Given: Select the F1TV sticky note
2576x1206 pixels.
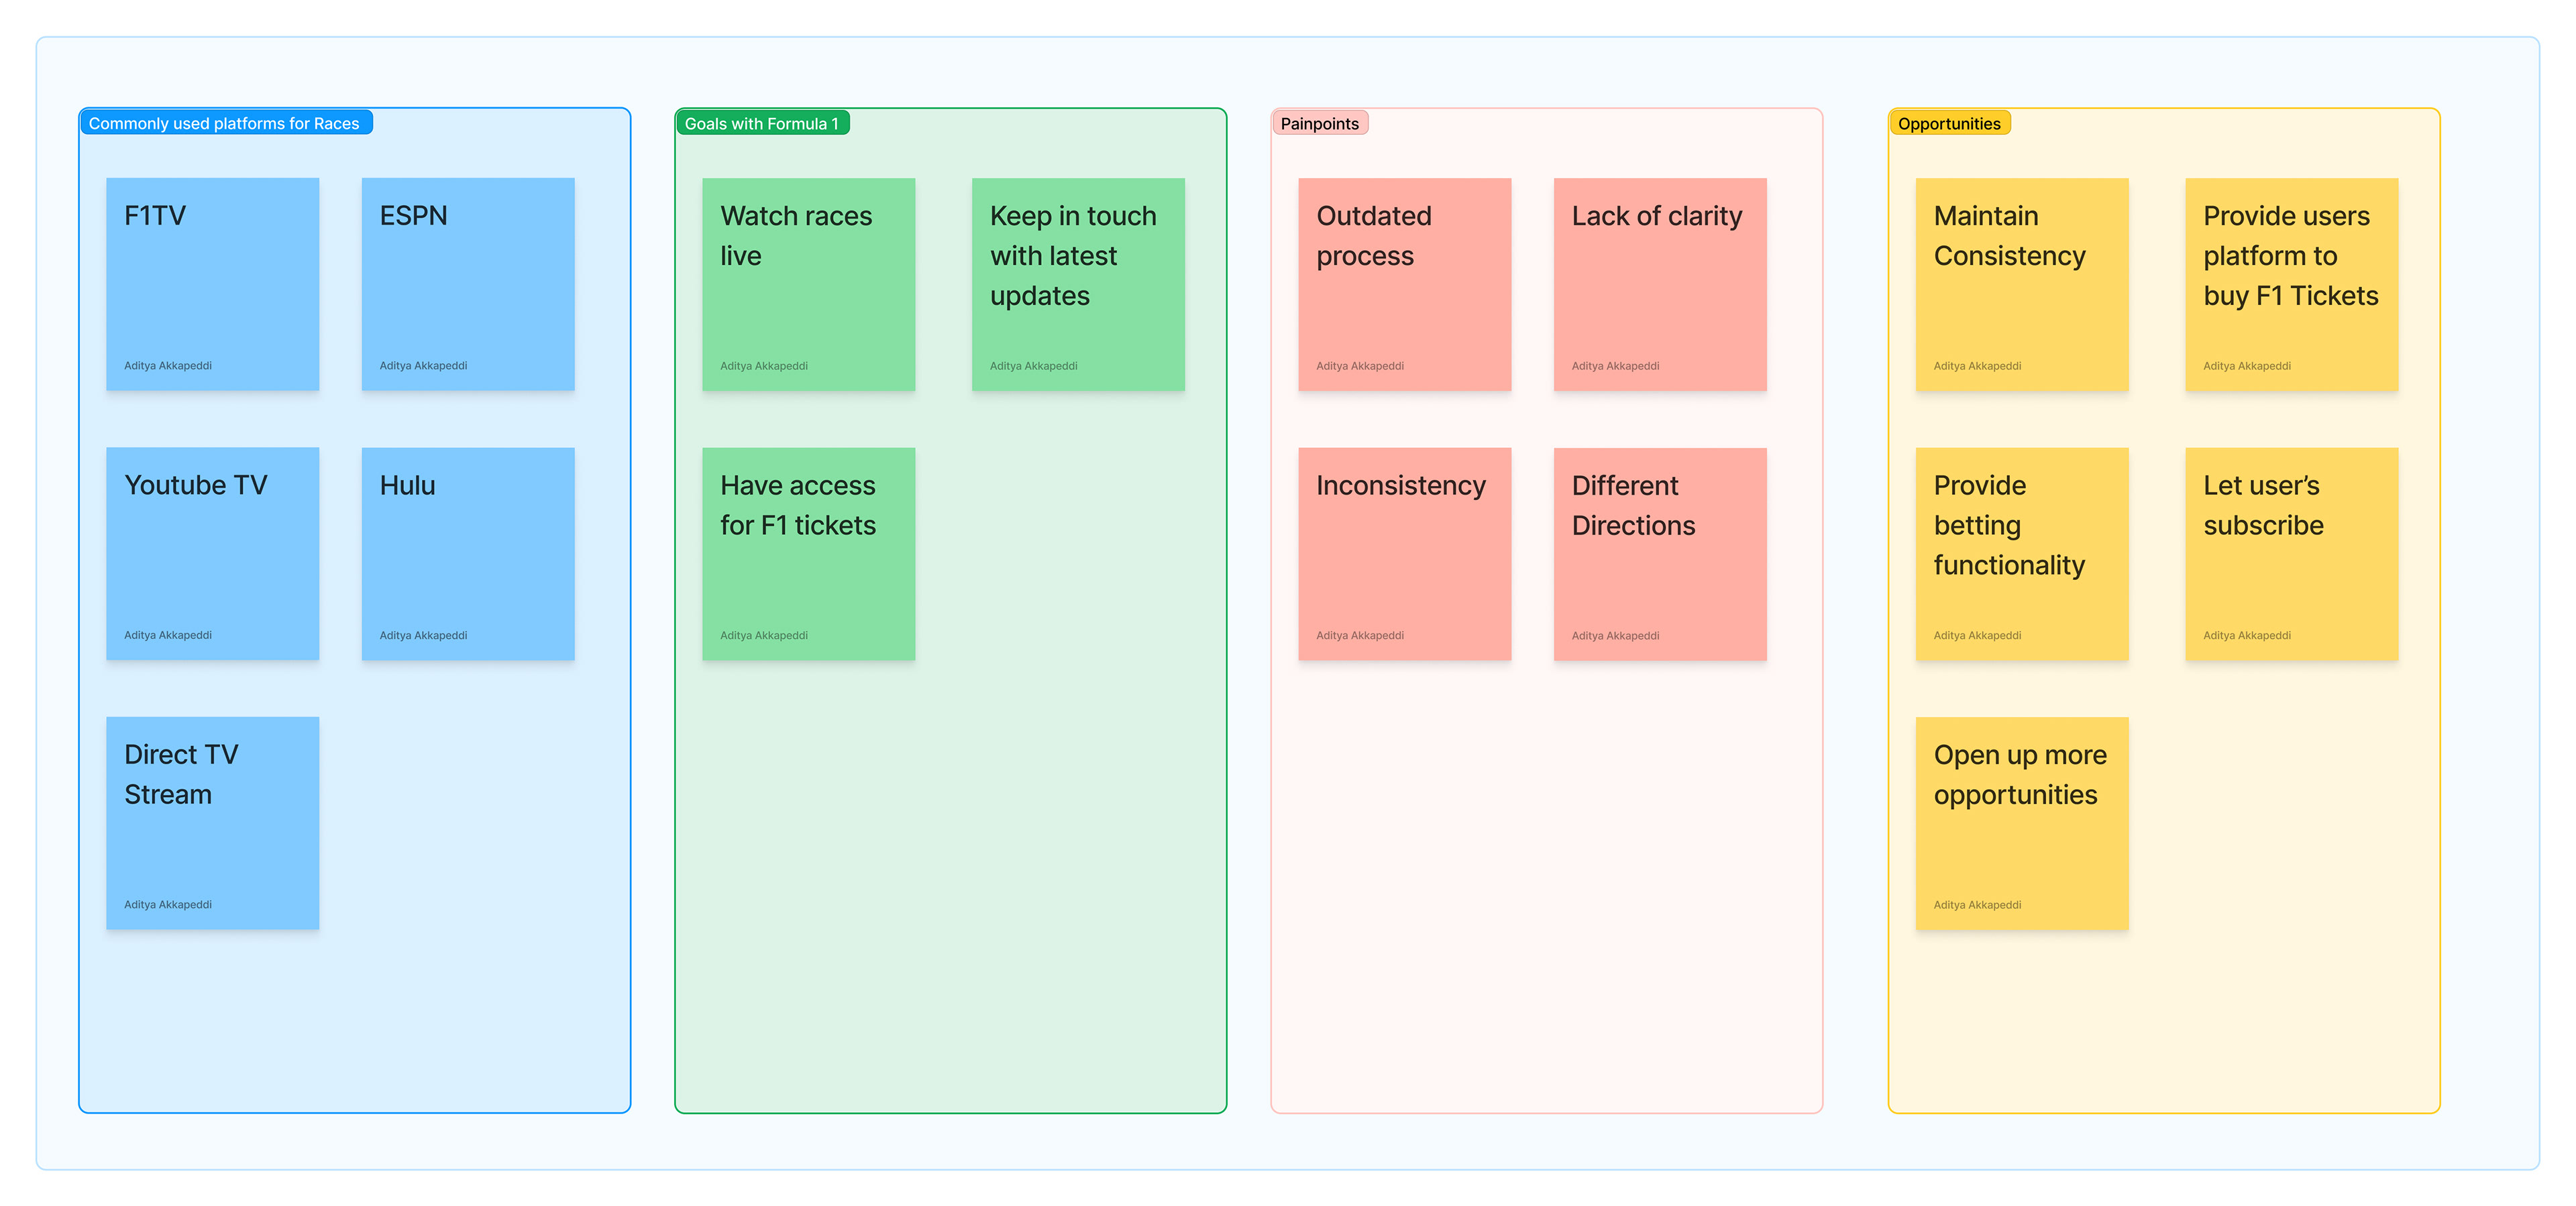Looking at the screenshot, I should 212,284.
